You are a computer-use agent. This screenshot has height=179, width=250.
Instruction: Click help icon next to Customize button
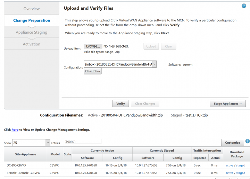coord(247,141)
